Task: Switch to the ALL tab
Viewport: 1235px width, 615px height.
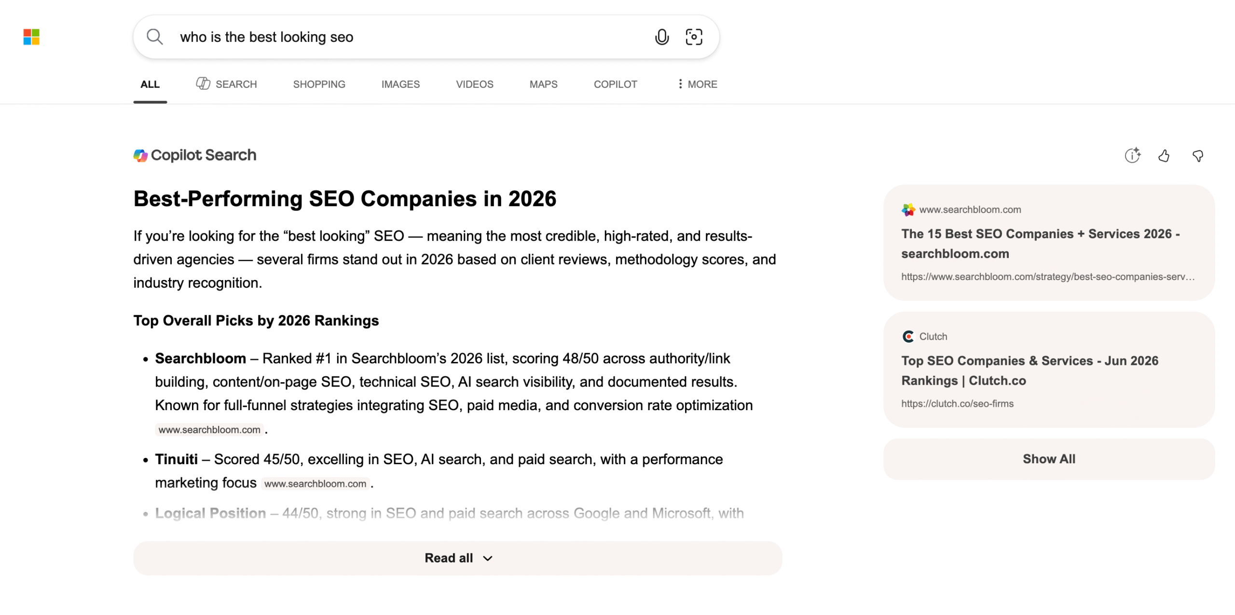Action: coord(150,84)
